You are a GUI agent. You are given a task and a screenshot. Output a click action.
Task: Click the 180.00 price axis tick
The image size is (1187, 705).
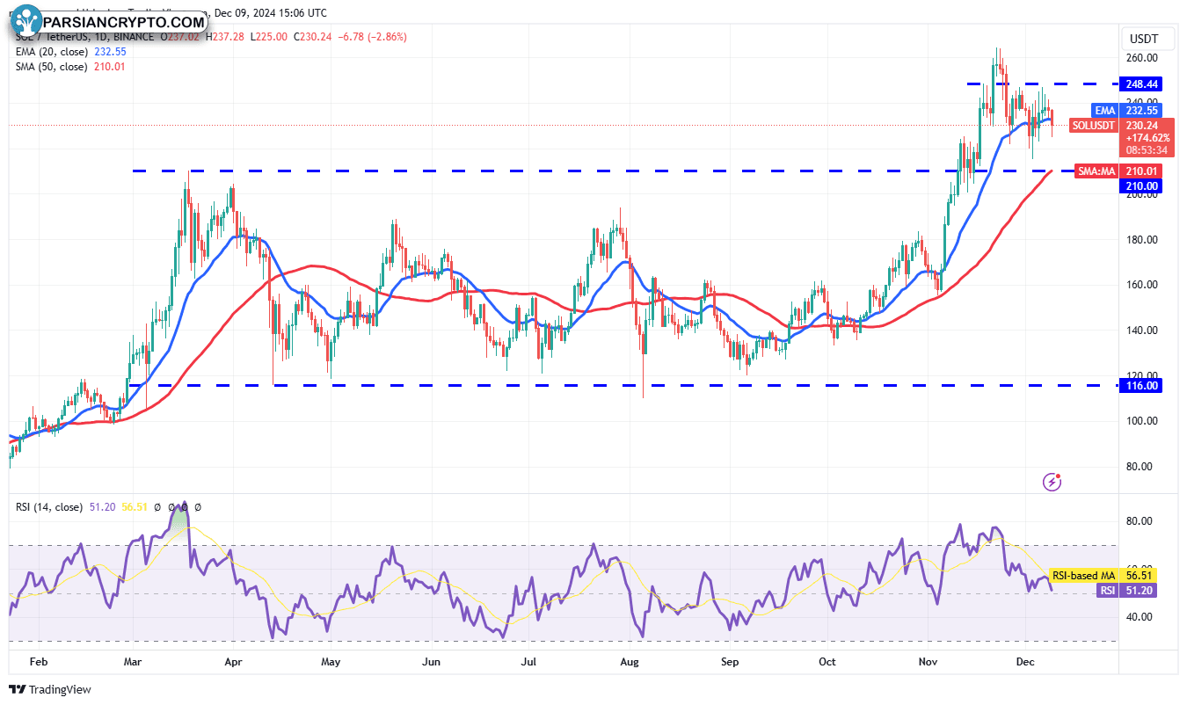click(1142, 240)
